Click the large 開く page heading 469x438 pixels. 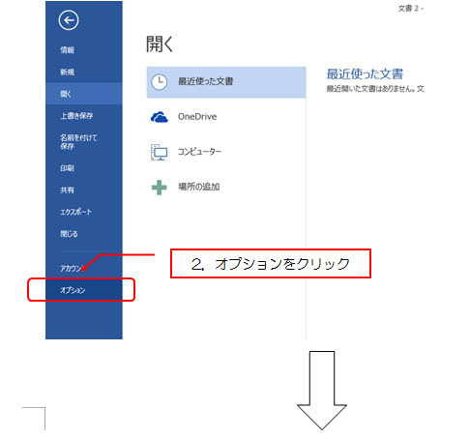[160, 44]
